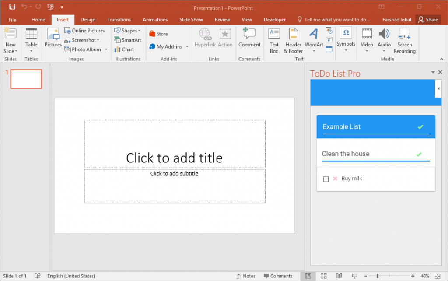Insert a Picture from the Insert ribbon
This screenshot has height=281, width=448.
(53, 39)
